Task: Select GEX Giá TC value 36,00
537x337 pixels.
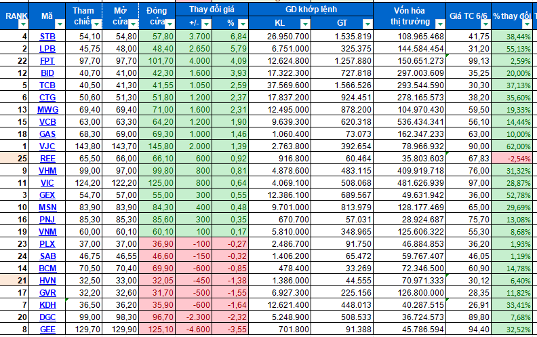Action: click(469, 195)
